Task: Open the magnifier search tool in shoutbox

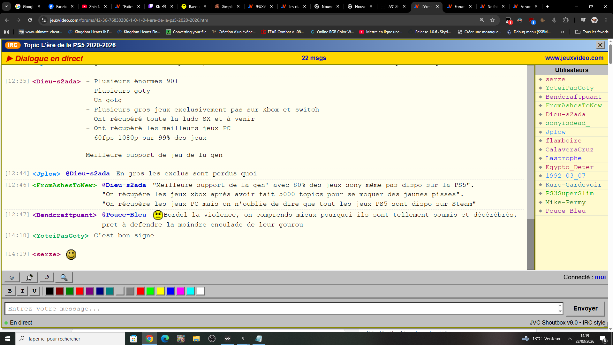Action: click(x=64, y=277)
